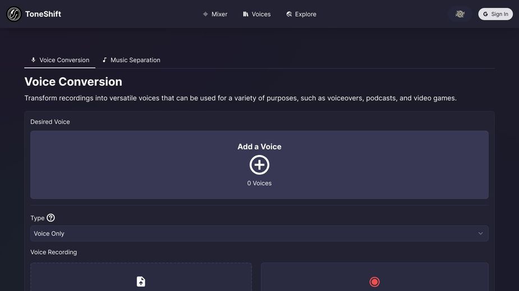This screenshot has width=519, height=291.
Task: Click the ToneShift brand name link
Action: click(43, 14)
